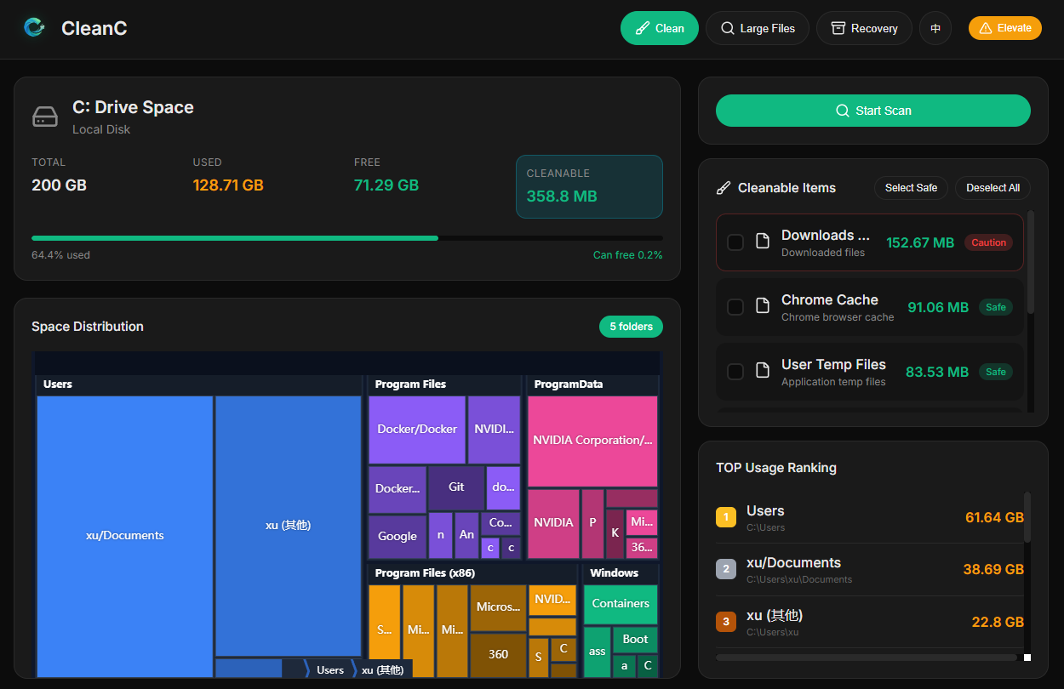Click the rank 3 badge for xu (其他)
The height and width of the screenshot is (689, 1064).
[725, 622]
